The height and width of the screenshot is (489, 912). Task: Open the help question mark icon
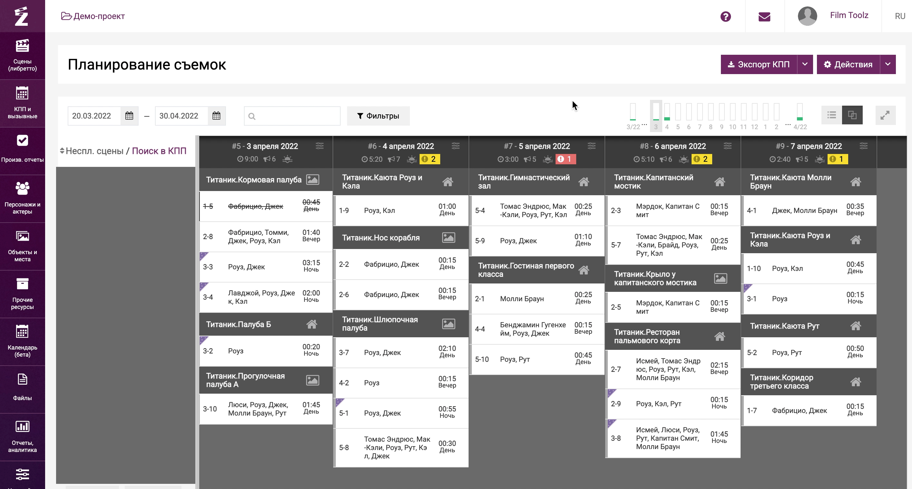coord(725,16)
